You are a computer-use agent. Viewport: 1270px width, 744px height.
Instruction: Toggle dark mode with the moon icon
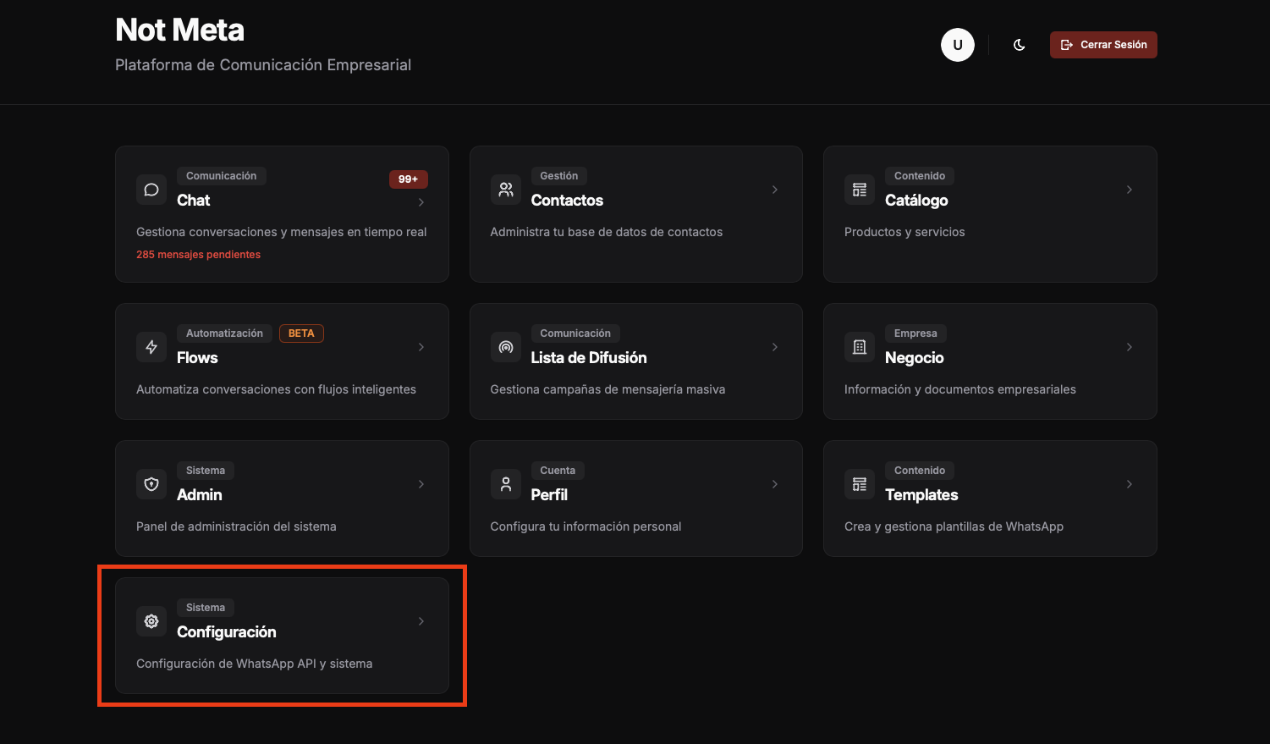pos(1019,45)
